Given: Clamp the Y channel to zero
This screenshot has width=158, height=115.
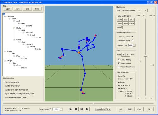Looking at the screenshot, I should click(145, 10).
